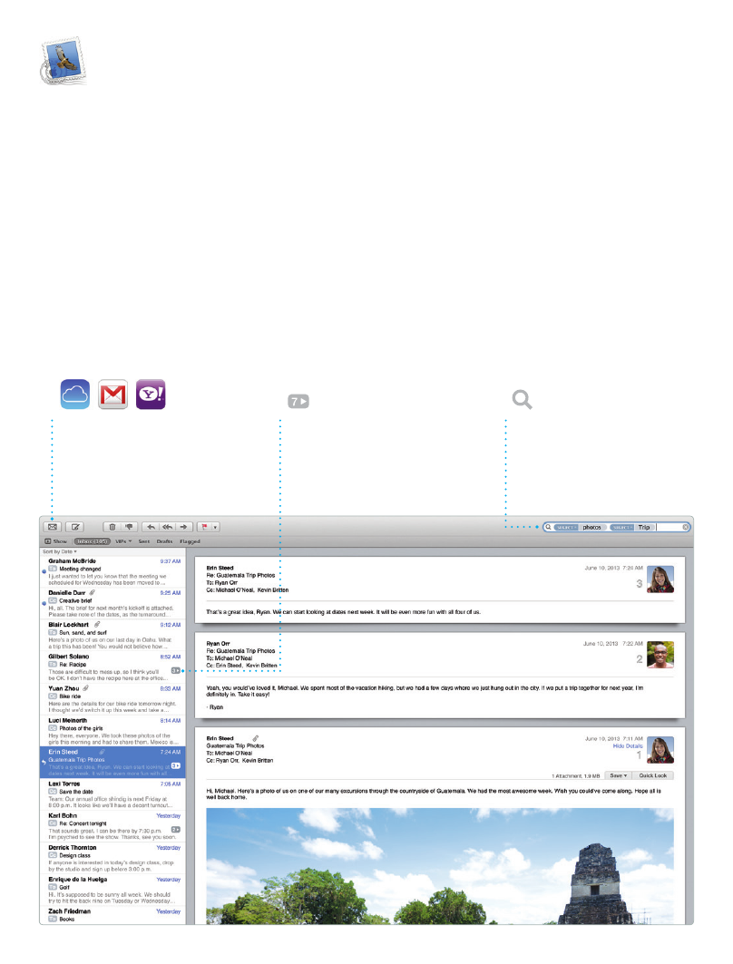Clear the search field with X button
Viewport: 733px width, 964px height.
pos(685,527)
